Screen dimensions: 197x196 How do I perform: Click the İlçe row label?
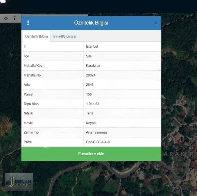(x=26, y=56)
